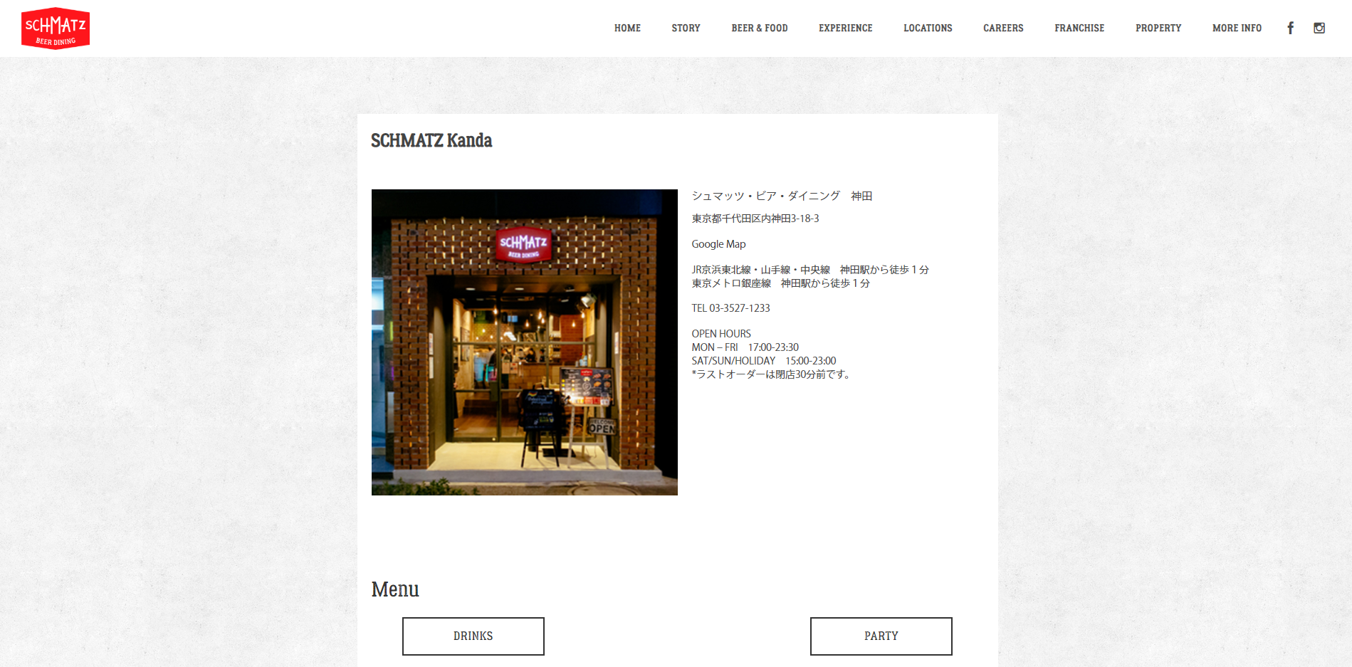Click the Kanda storefront photo
1352x667 pixels.
(525, 342)
